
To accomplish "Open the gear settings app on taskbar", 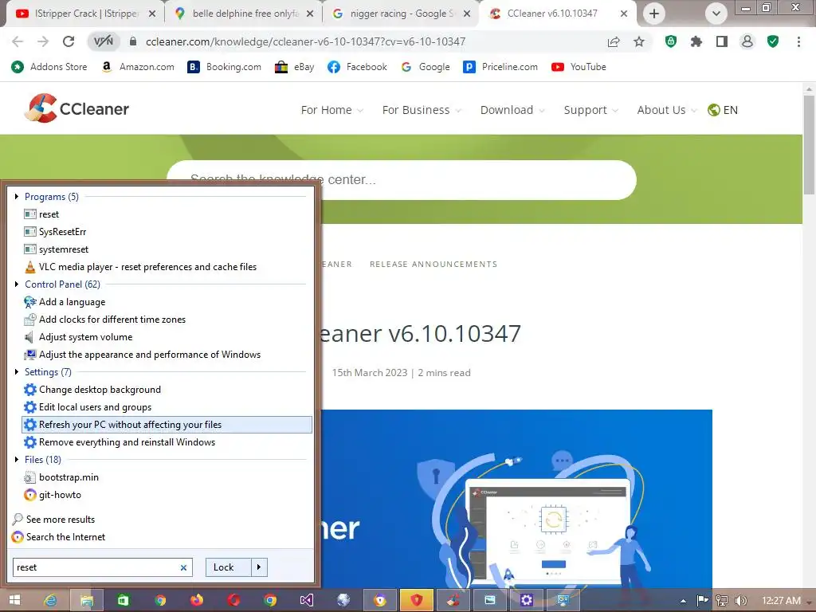I will 526,600.
